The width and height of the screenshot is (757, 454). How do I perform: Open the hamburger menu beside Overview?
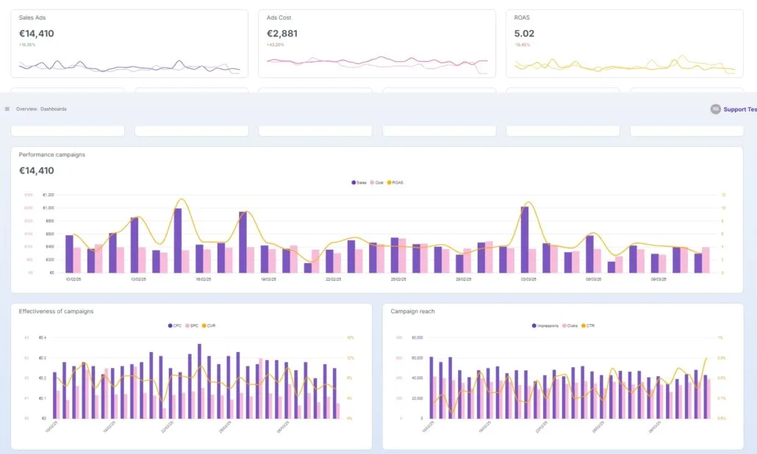[x=7, y=109]
